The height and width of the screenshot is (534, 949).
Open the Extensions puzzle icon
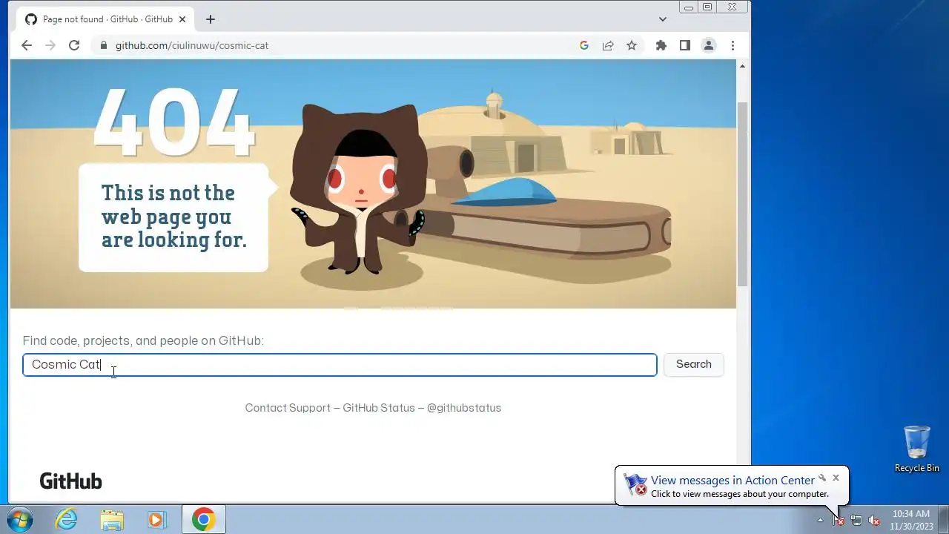[661, 45]
